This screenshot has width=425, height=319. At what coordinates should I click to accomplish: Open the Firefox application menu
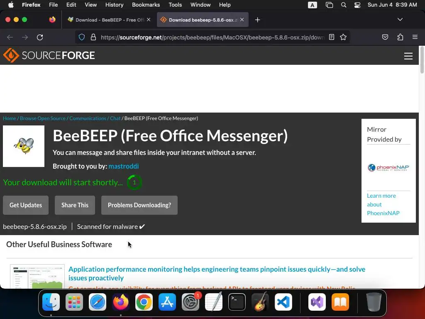pyautogui.click(x=415, y=37)
